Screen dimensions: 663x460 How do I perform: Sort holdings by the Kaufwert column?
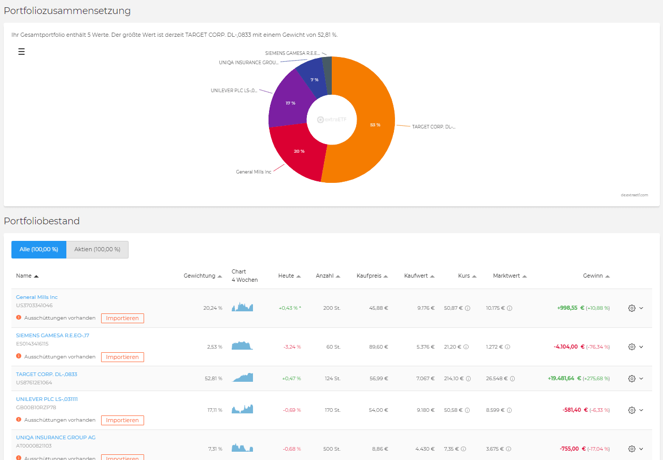419,276
